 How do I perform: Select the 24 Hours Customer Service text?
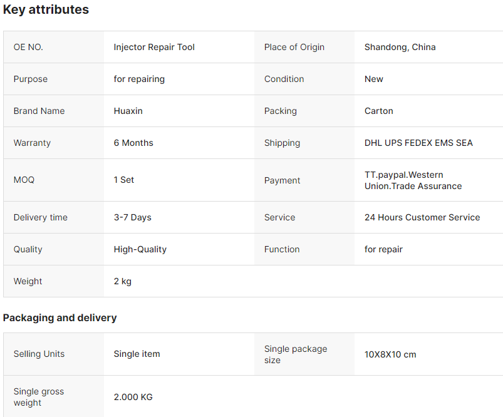[x=422, y=217]
